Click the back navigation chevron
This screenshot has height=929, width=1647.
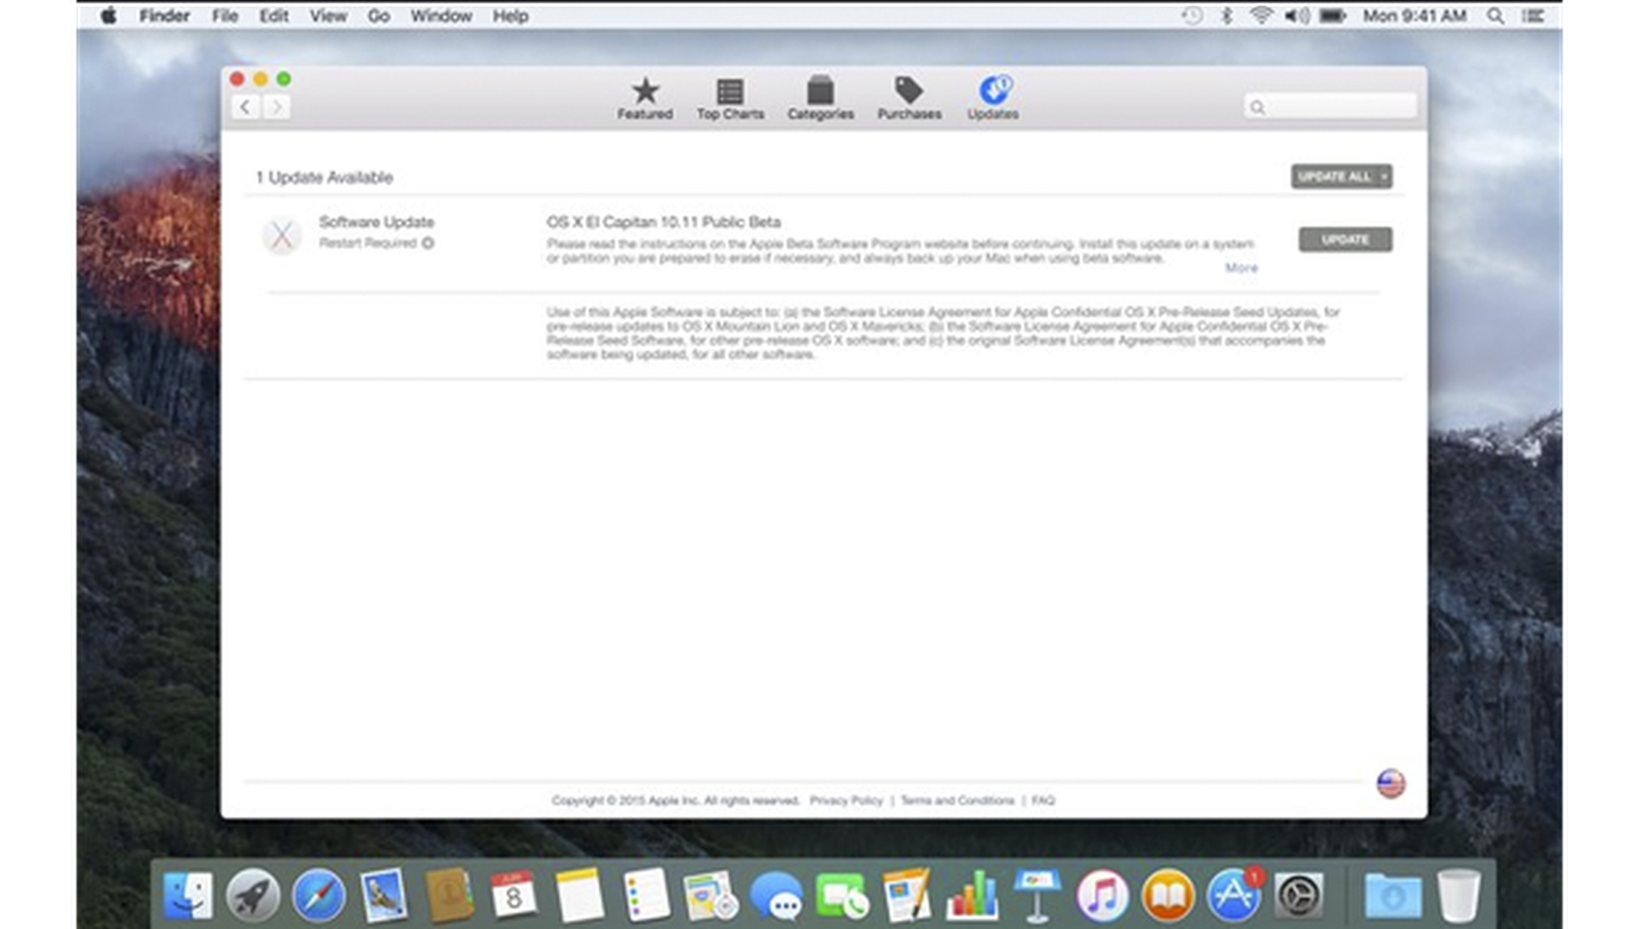pyautogui.click(x=247, y=107)
